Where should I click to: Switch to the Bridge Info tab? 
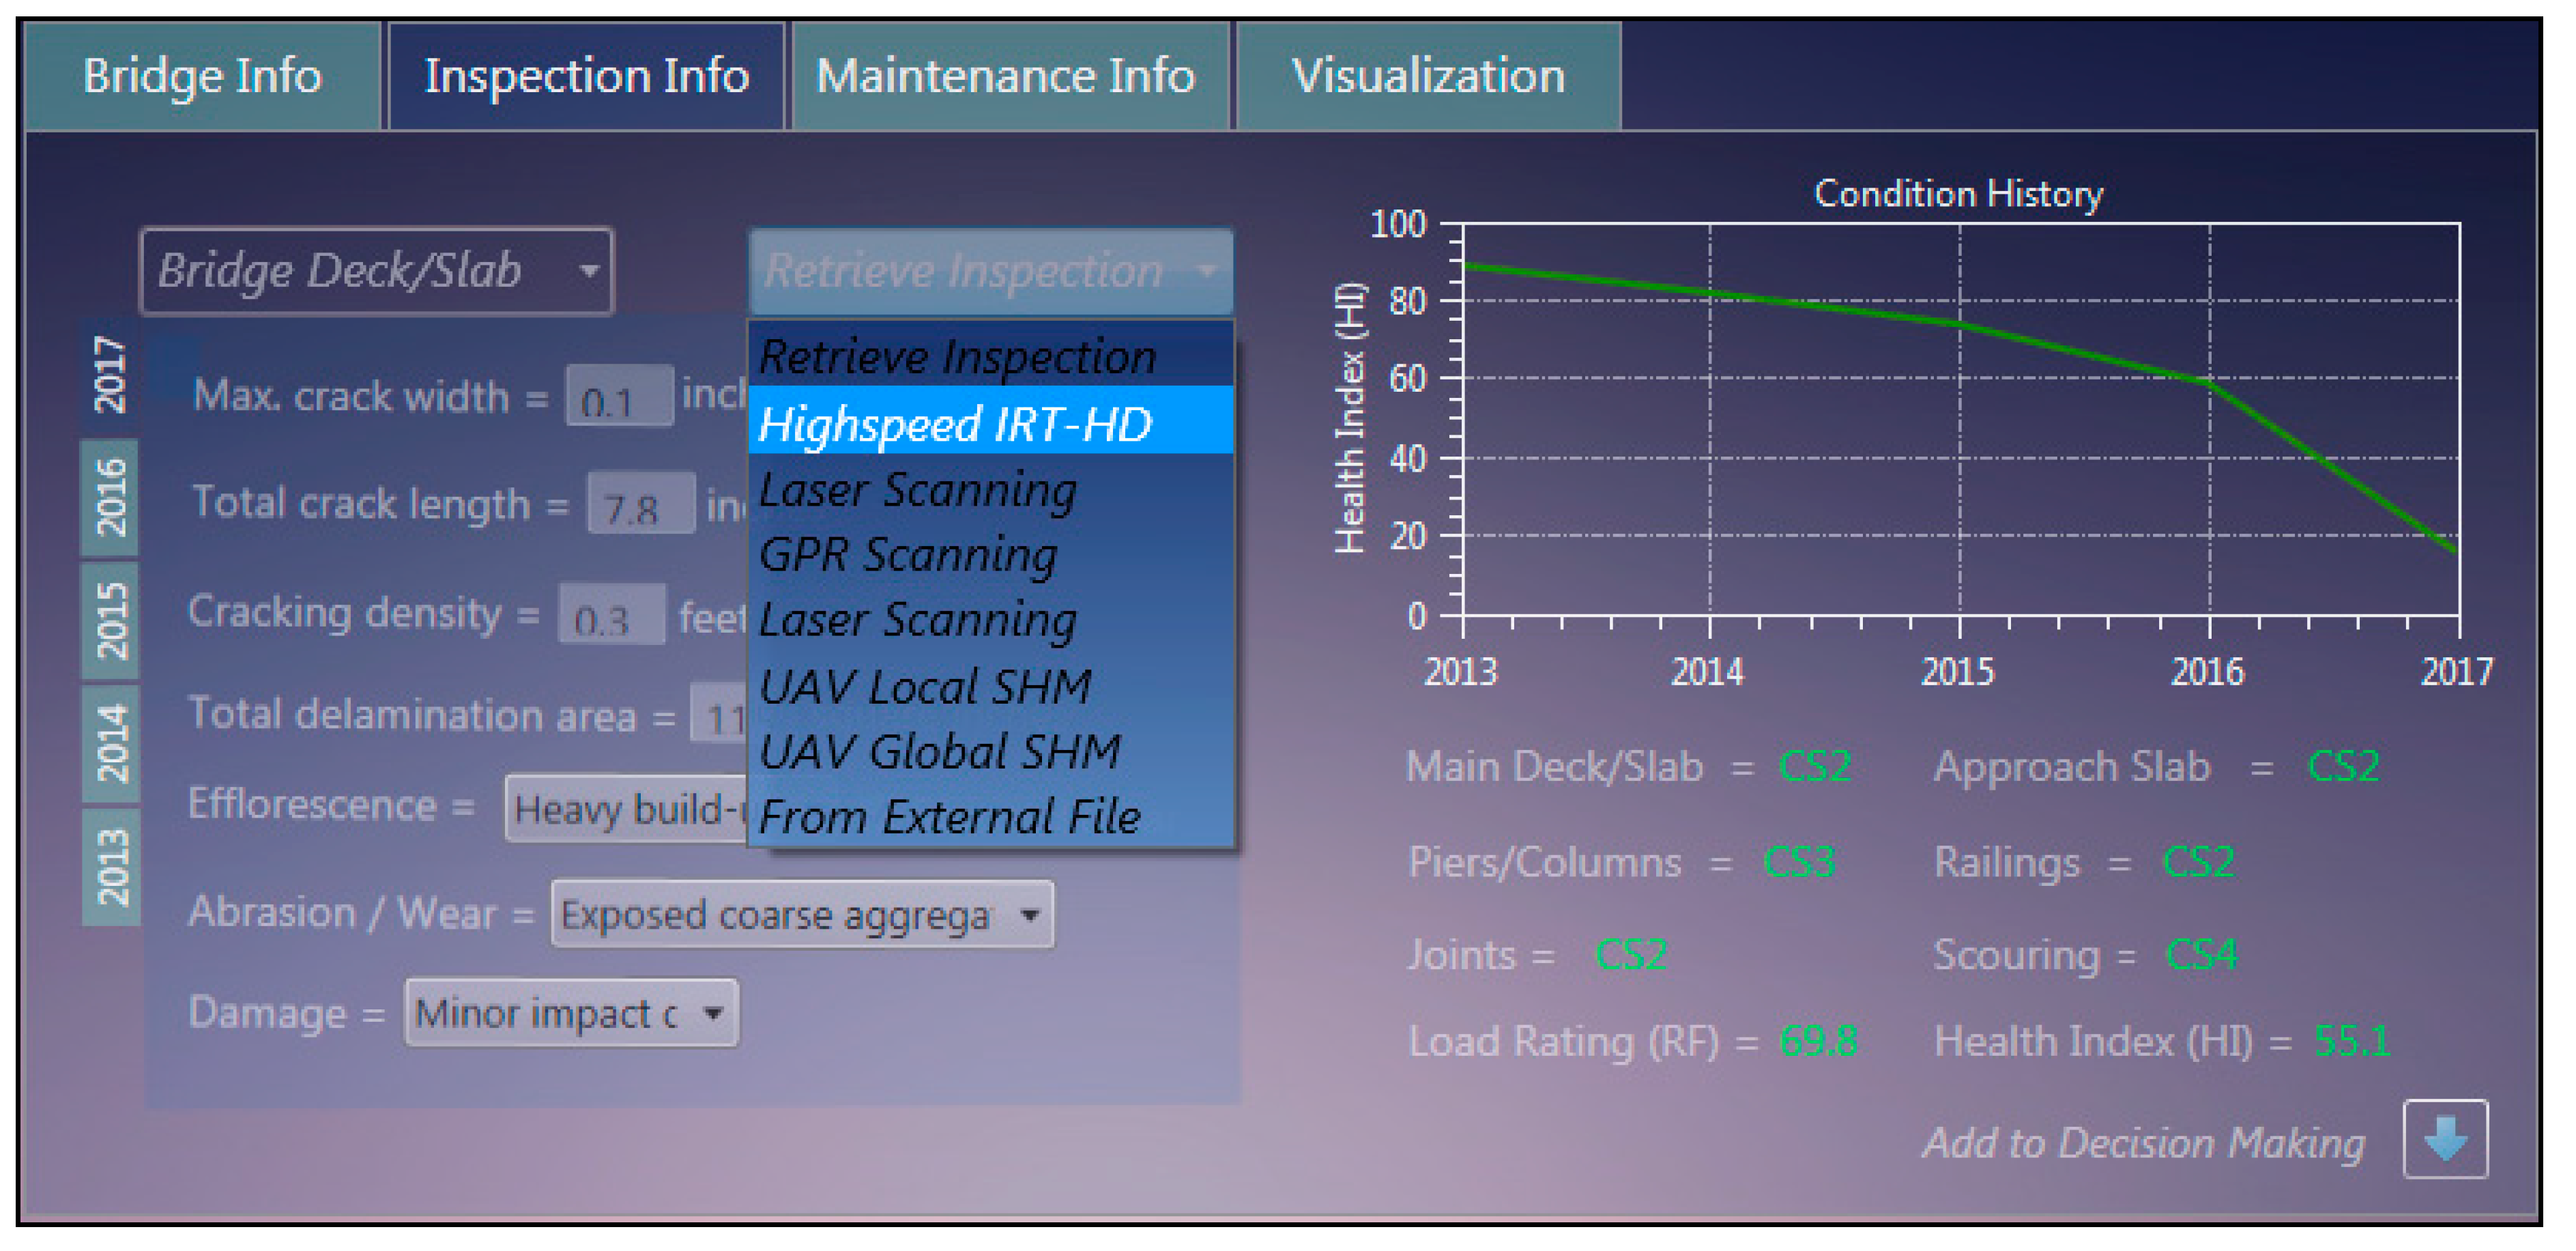click(202, 76)
